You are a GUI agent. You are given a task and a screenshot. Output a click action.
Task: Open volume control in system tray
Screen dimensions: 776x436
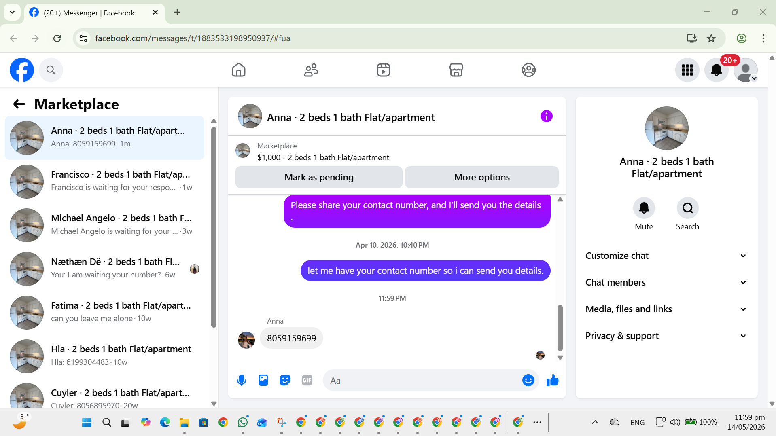coord(674,422)
